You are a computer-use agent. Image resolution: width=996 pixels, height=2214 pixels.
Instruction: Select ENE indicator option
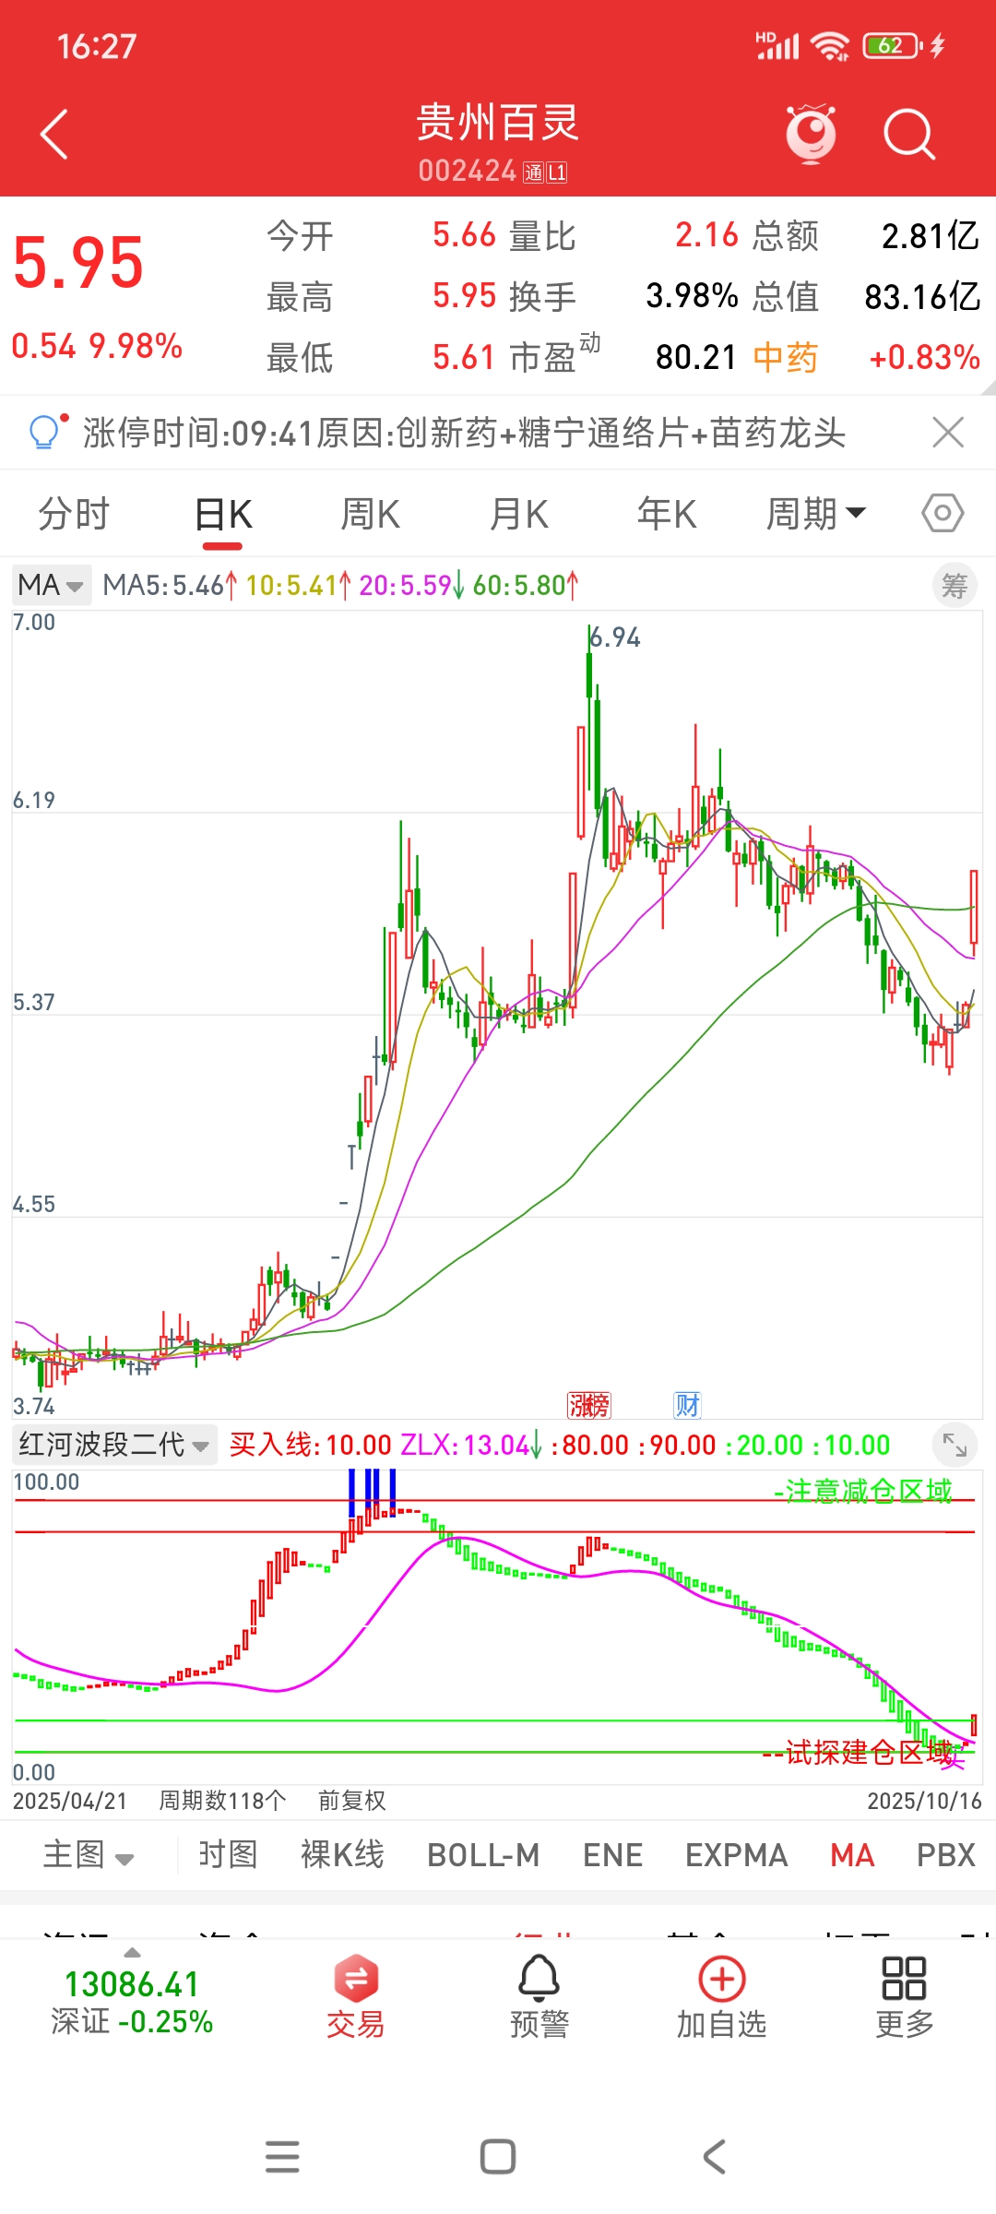pos(612,1854)
